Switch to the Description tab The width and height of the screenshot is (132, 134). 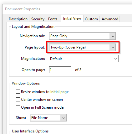(x=18, y=19)
